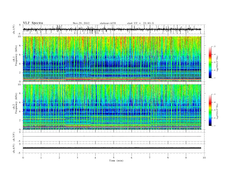This screenshot has width=230, height=177.
Task: Click the "station=ATH" header label
Action: coord(108,23)
